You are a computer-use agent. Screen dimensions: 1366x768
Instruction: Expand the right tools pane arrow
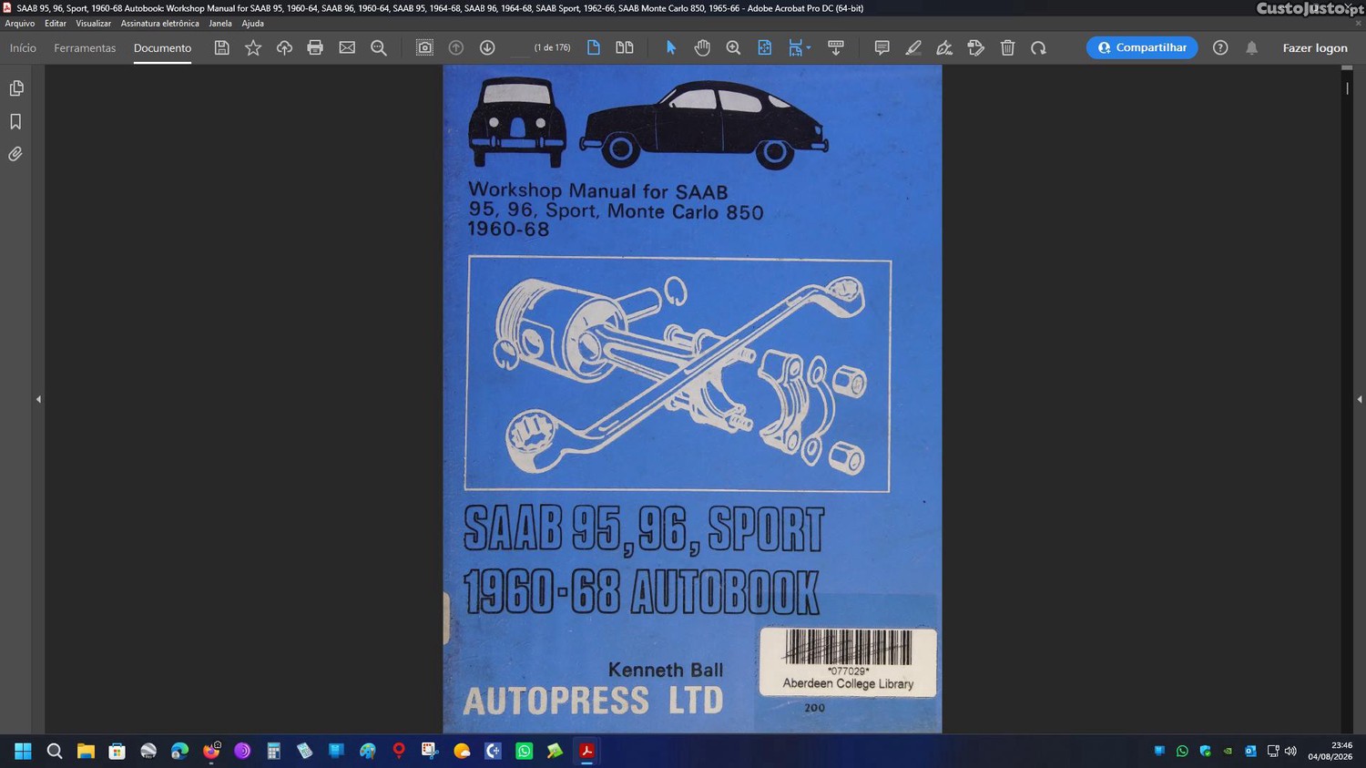pyautogui.click(x=1359, y=399)
